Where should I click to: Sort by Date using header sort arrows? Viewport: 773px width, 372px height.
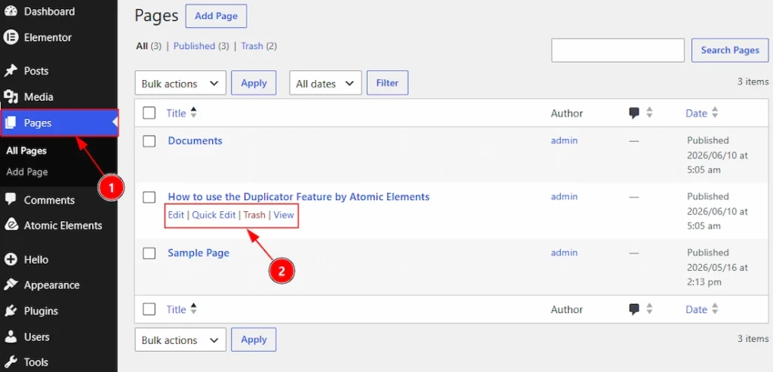coord(714,113)
